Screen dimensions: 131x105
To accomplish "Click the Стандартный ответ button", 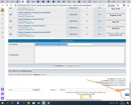I will [73, 66].
